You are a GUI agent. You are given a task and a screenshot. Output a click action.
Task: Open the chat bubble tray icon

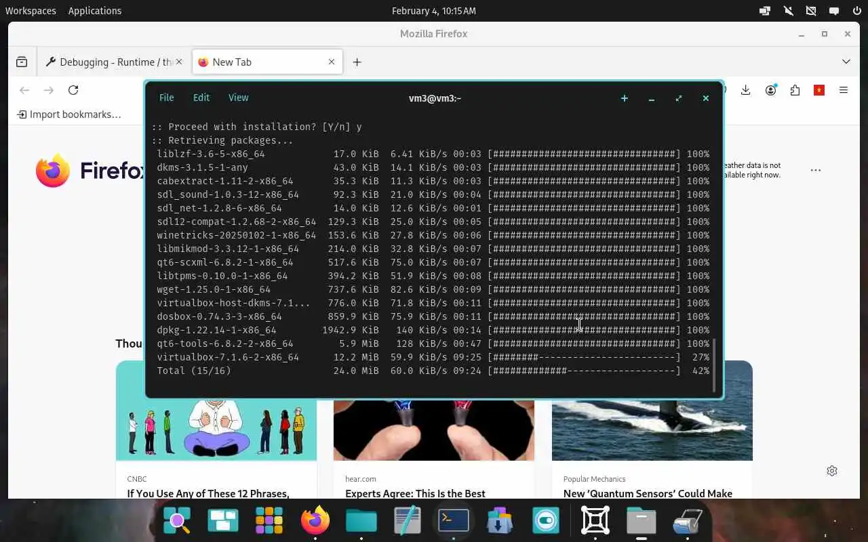pyautogui.click(x=834, y=11)
